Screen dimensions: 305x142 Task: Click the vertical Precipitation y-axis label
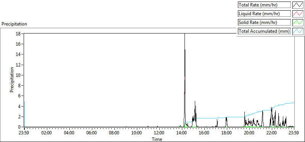[x=12, y=80]
